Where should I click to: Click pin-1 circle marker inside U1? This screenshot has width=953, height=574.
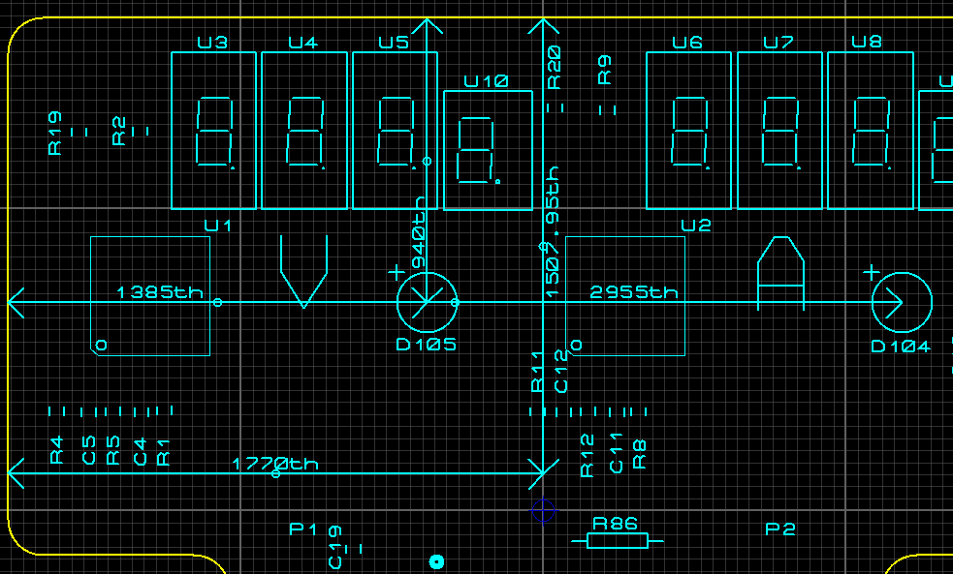[x=102, y=346]
